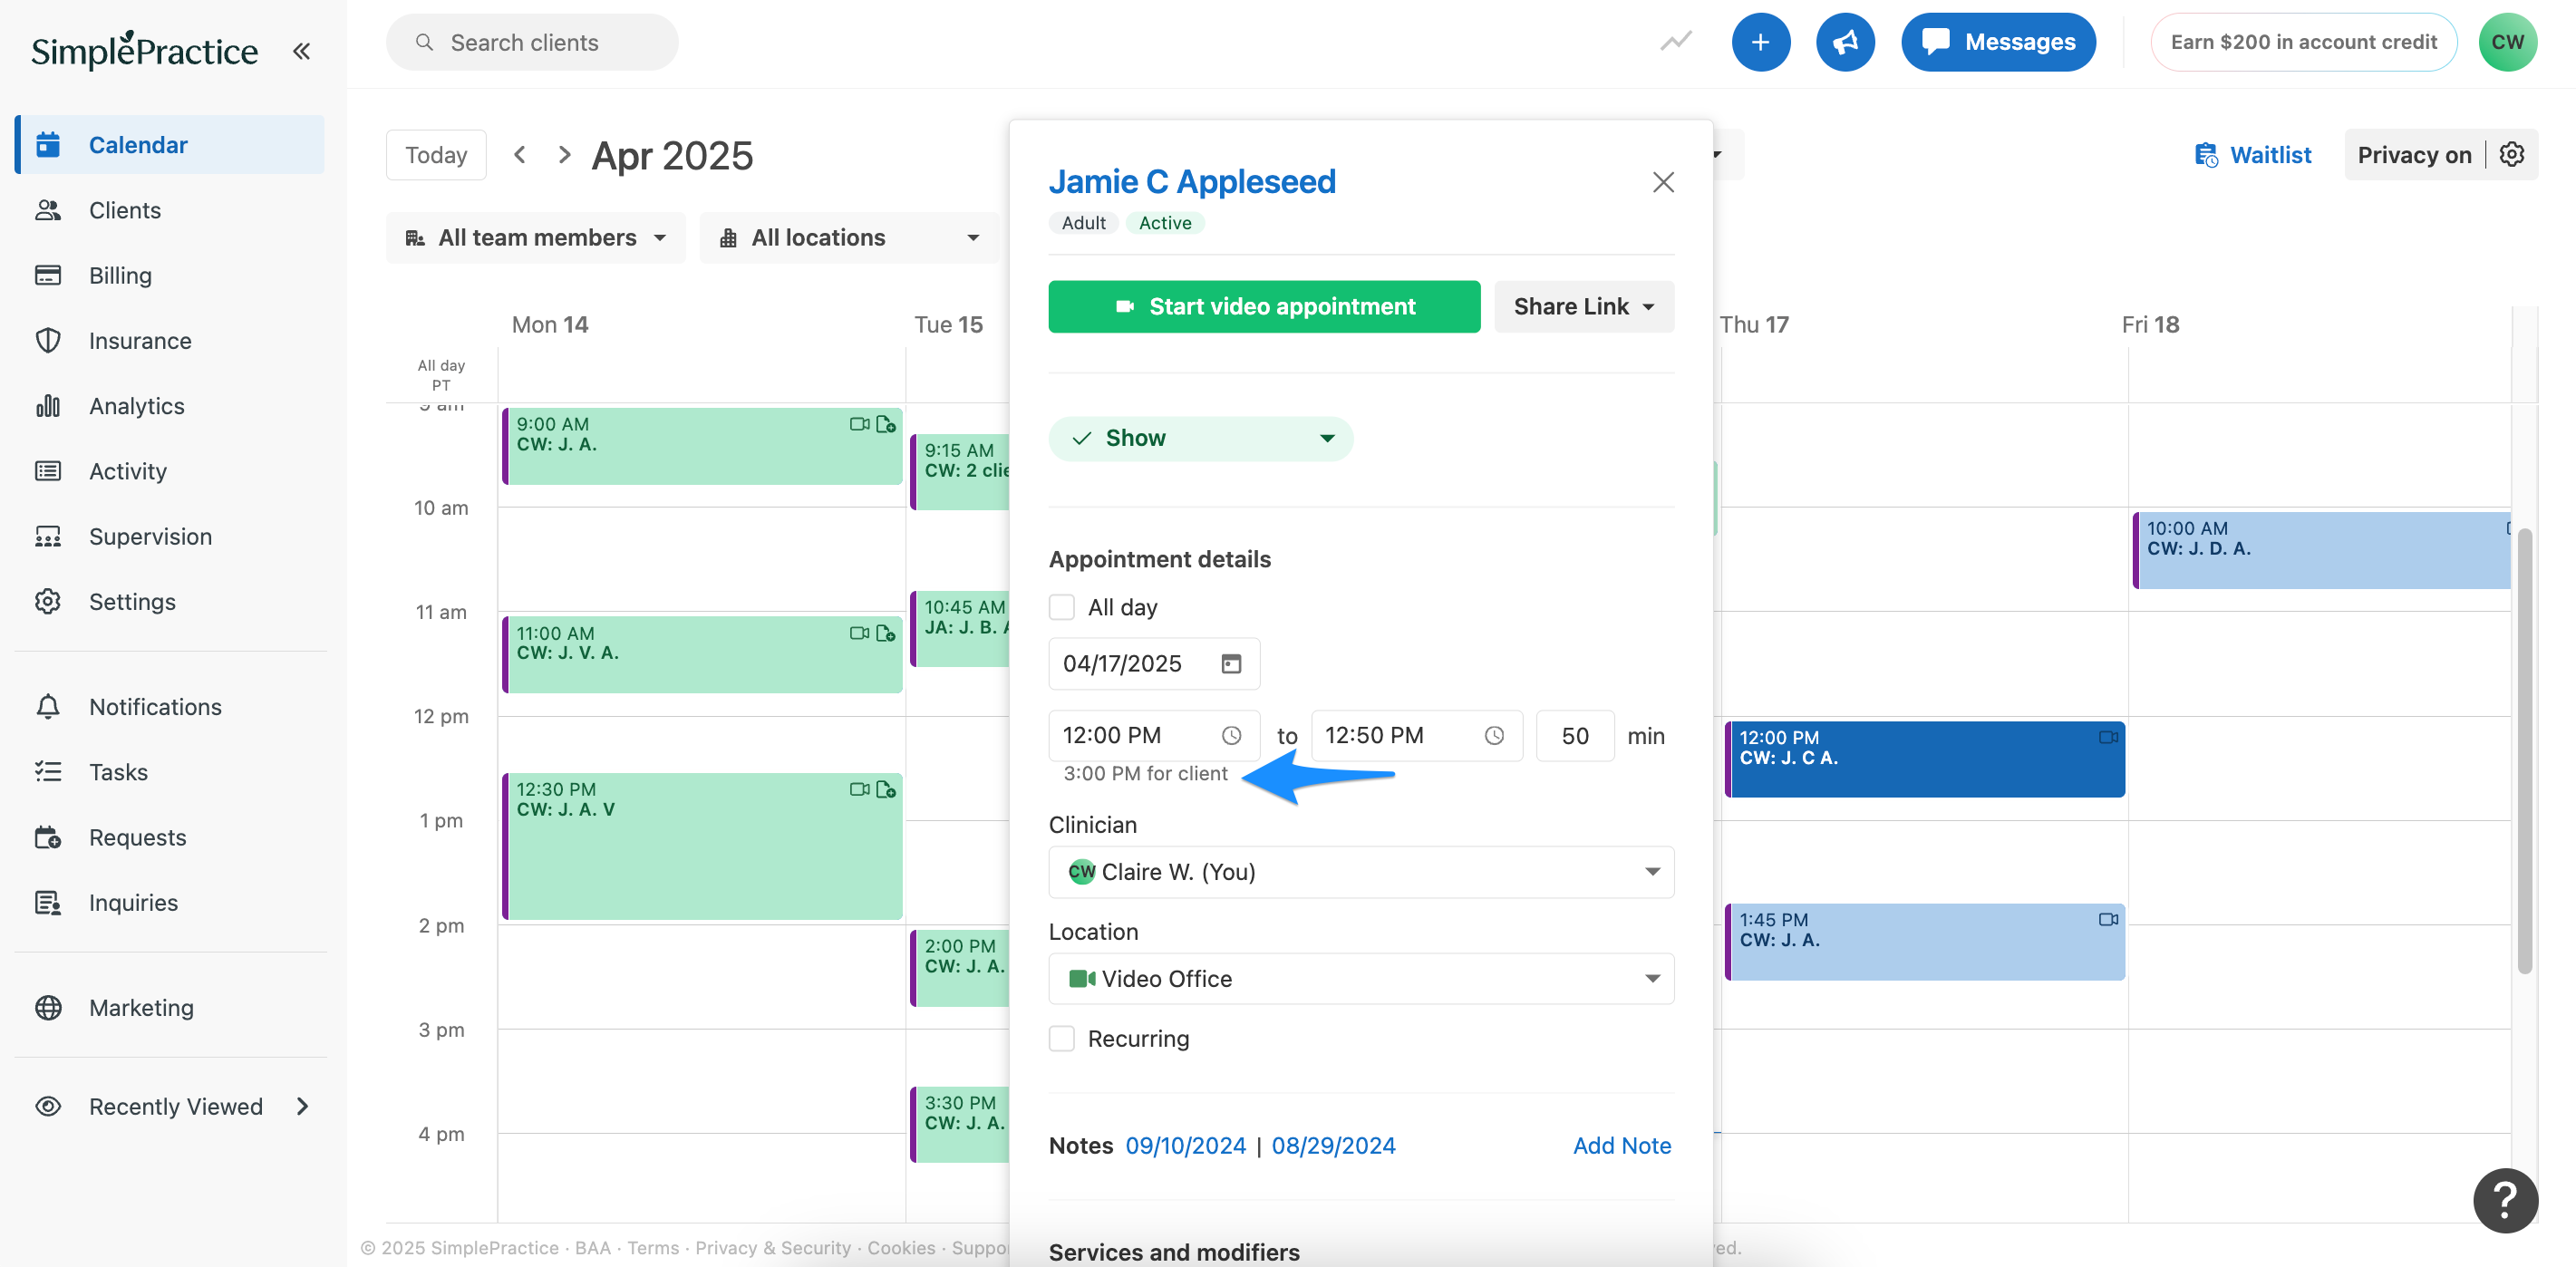Viewport: 2576px width, 1267px height.
Task: Open Messages button in header
Action: coord(1998,42)
